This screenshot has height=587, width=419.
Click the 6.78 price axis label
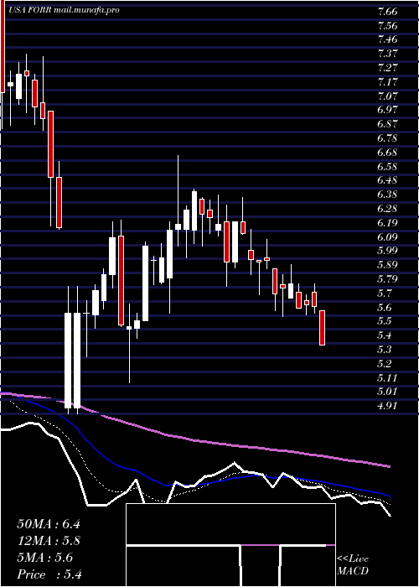(387, 138)
